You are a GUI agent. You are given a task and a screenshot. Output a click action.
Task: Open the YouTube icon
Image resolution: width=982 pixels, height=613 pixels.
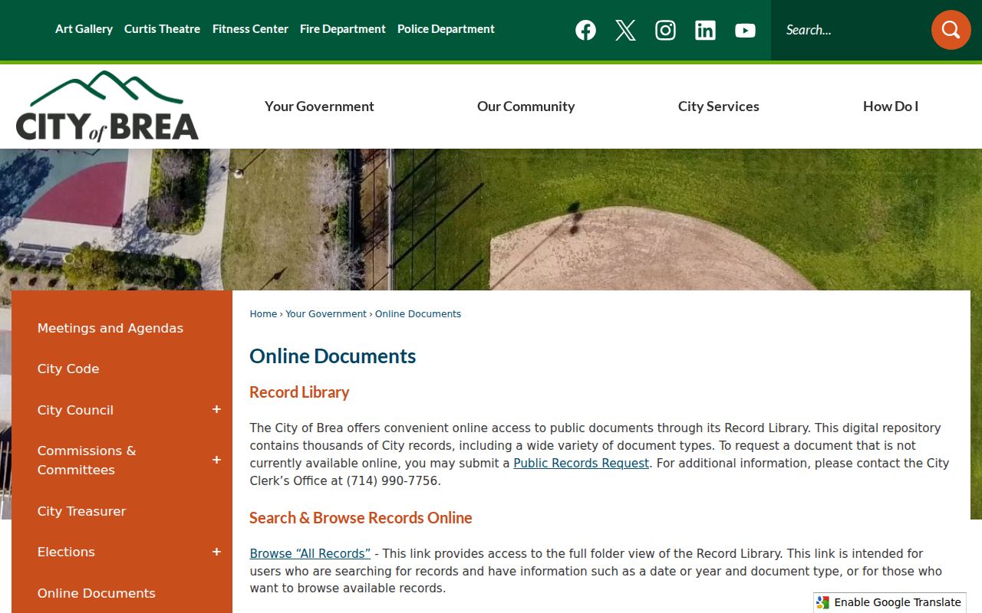745,30
